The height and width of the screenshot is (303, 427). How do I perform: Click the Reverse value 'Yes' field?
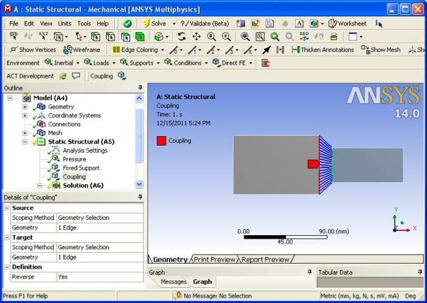100,277
